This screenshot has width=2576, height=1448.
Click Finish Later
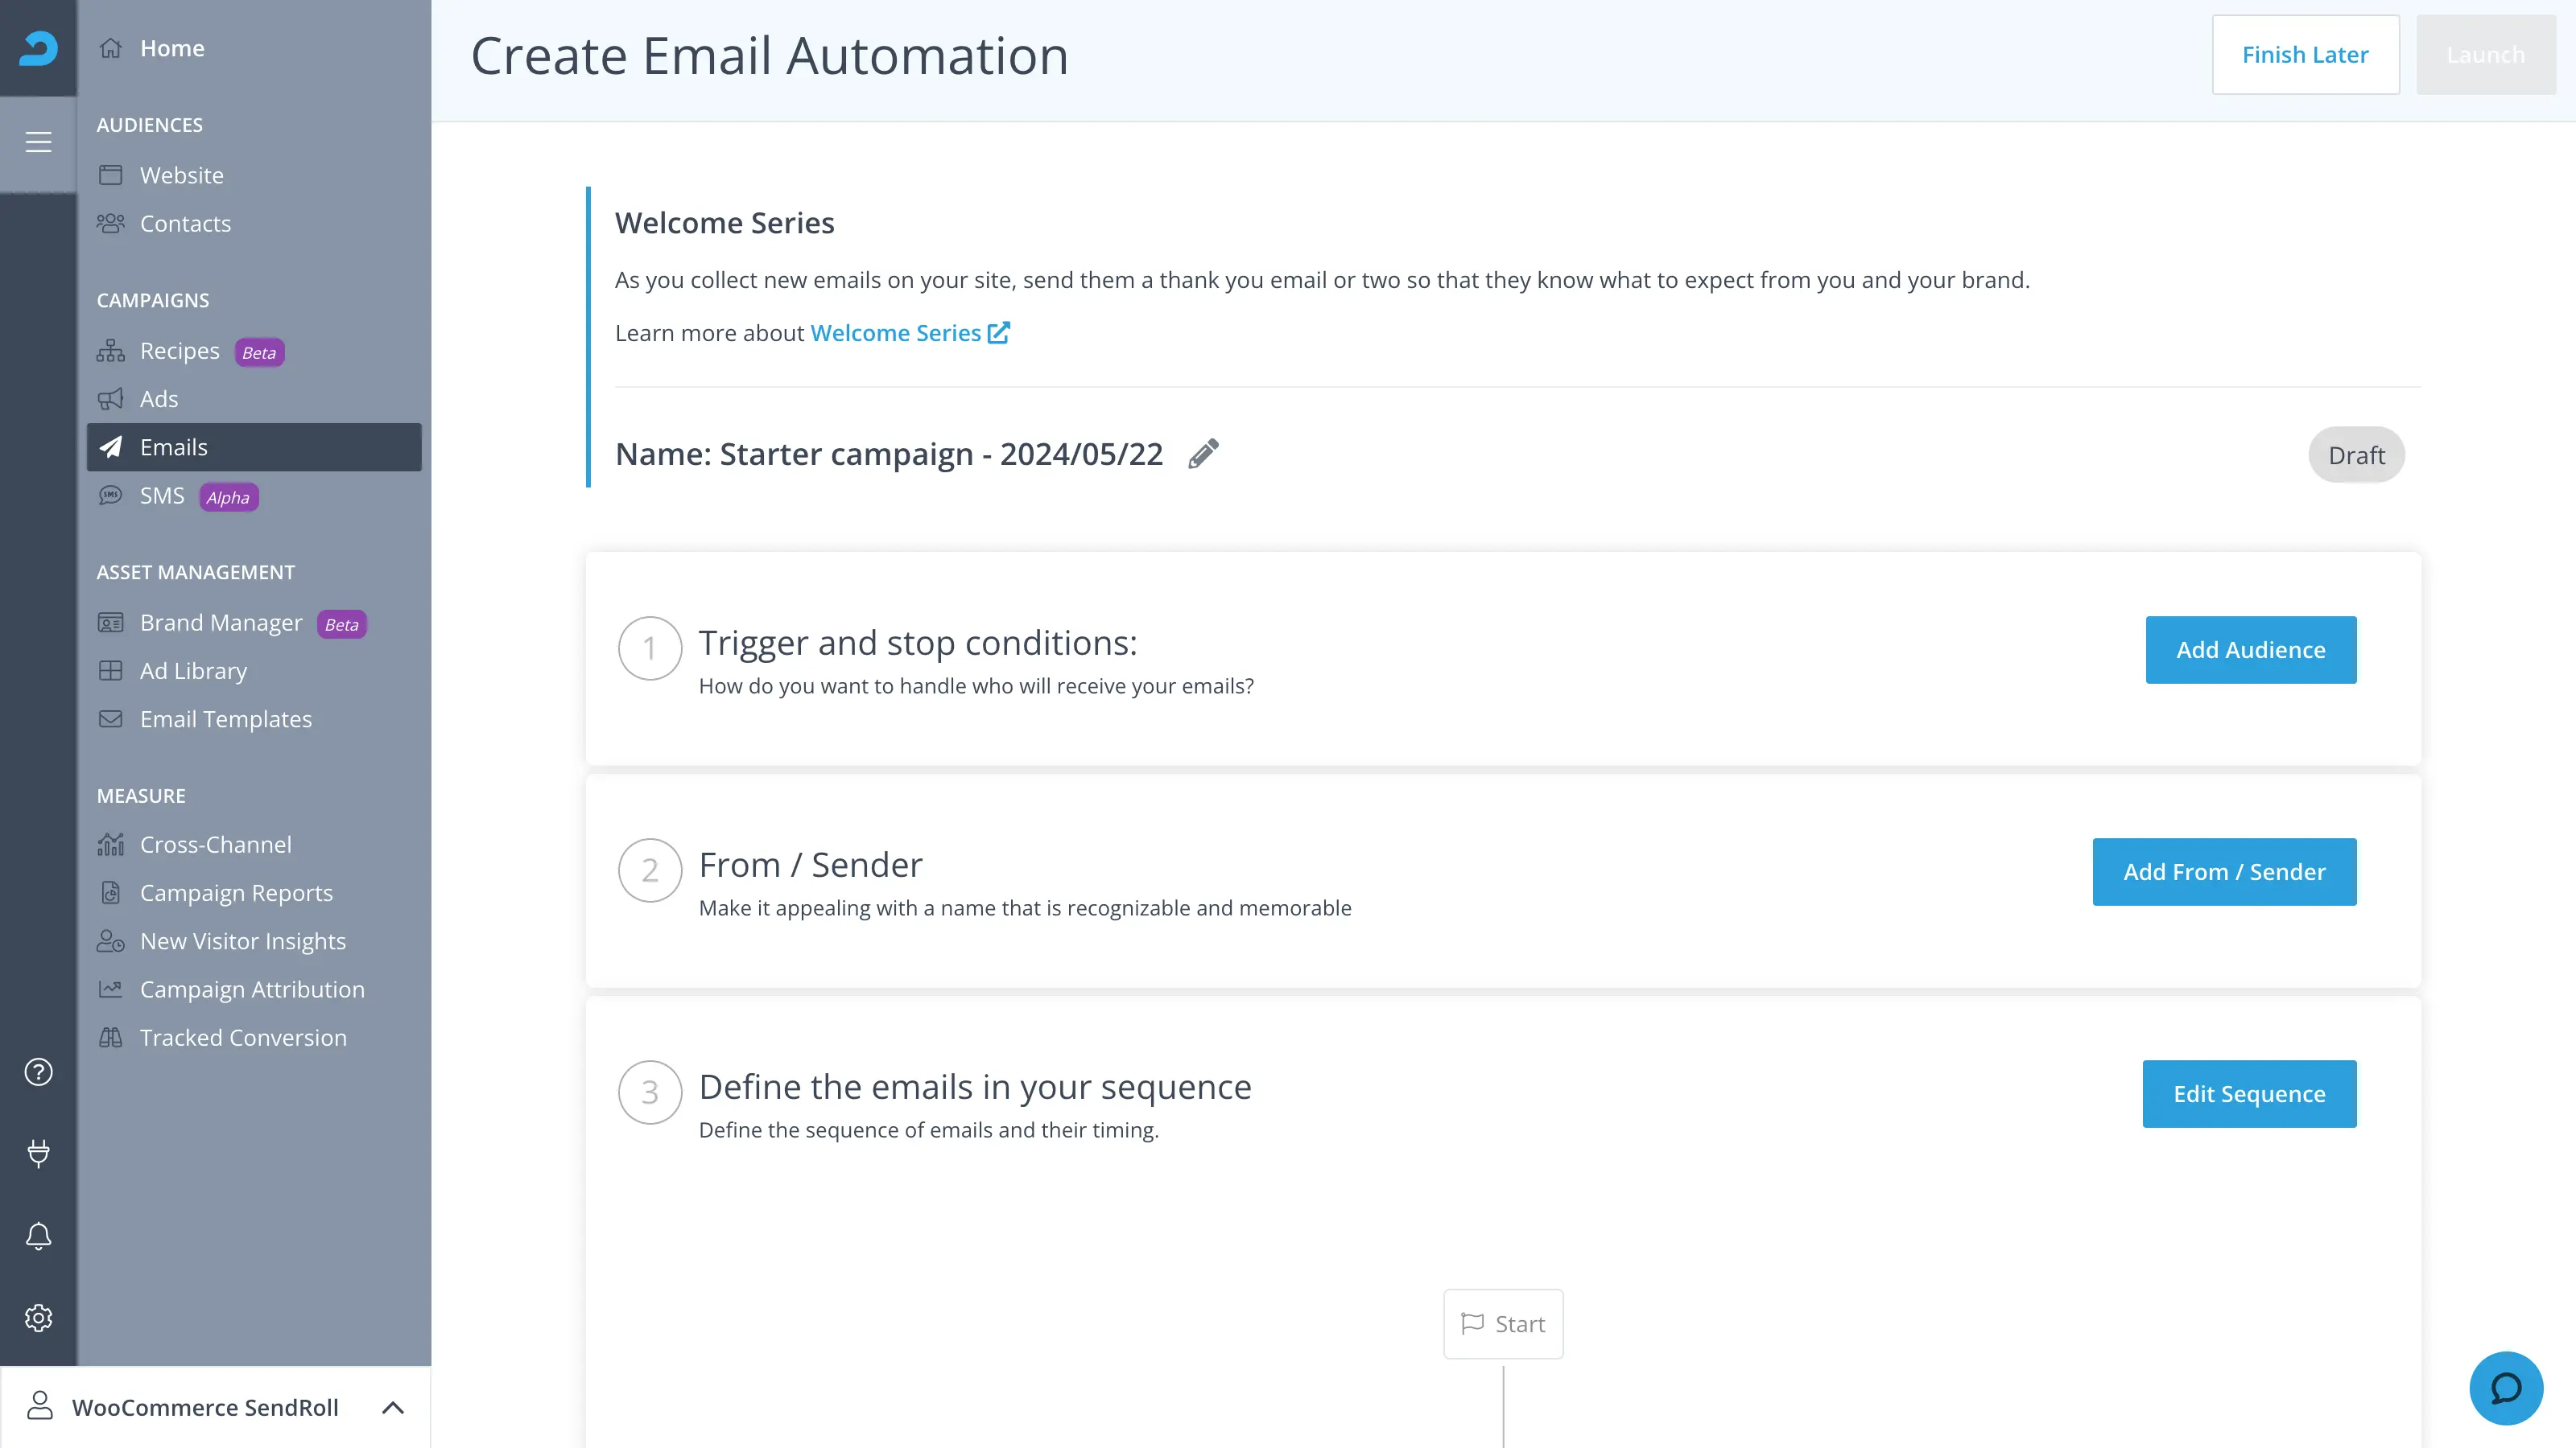coord(2304,55)
